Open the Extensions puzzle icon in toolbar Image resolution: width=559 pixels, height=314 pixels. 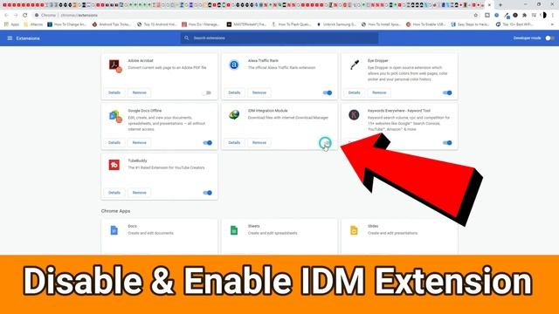click(524, 16)
